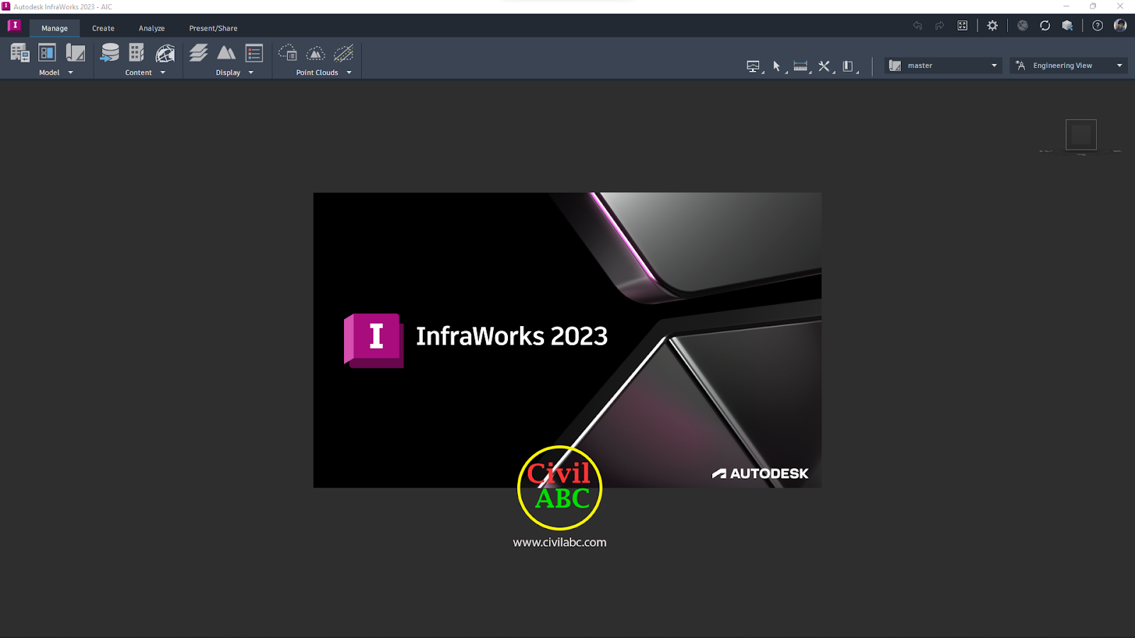This screenshot has height=638, width=1135.
Task: Open the Engineering View dropdown
Action: pyautogui.click(x=1068, y=65)
